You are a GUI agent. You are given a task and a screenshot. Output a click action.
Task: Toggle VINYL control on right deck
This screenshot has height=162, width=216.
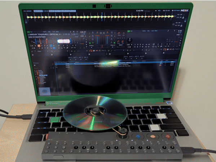tap(144, 31)
